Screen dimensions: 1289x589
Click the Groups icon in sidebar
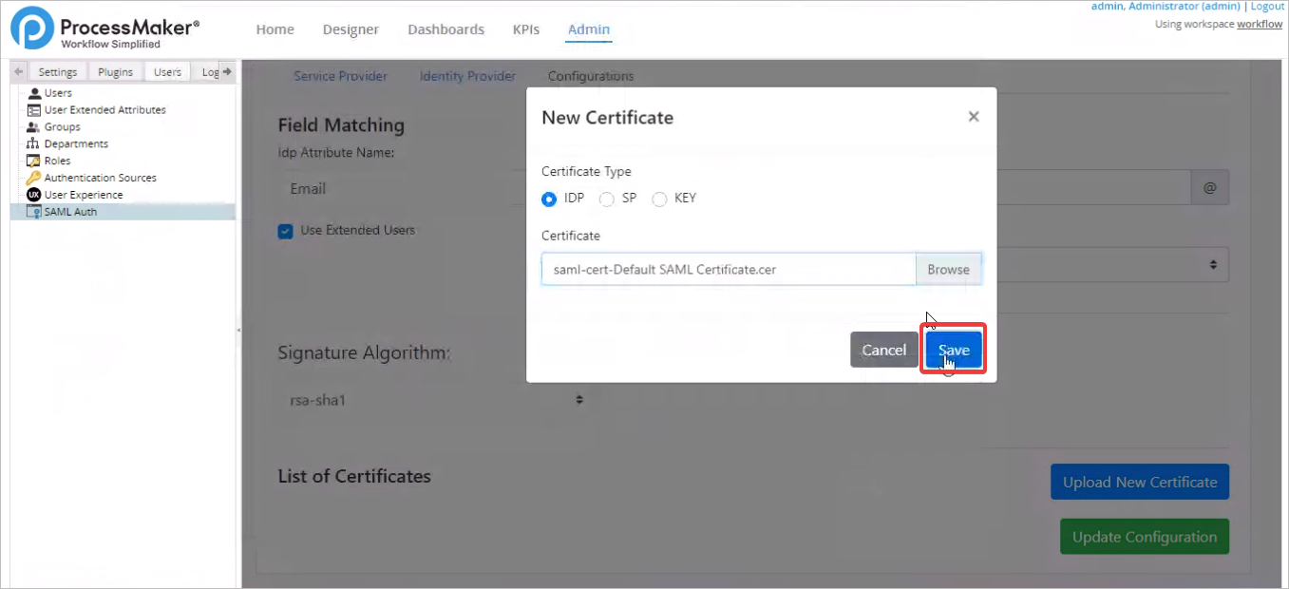tap(34, 127)
